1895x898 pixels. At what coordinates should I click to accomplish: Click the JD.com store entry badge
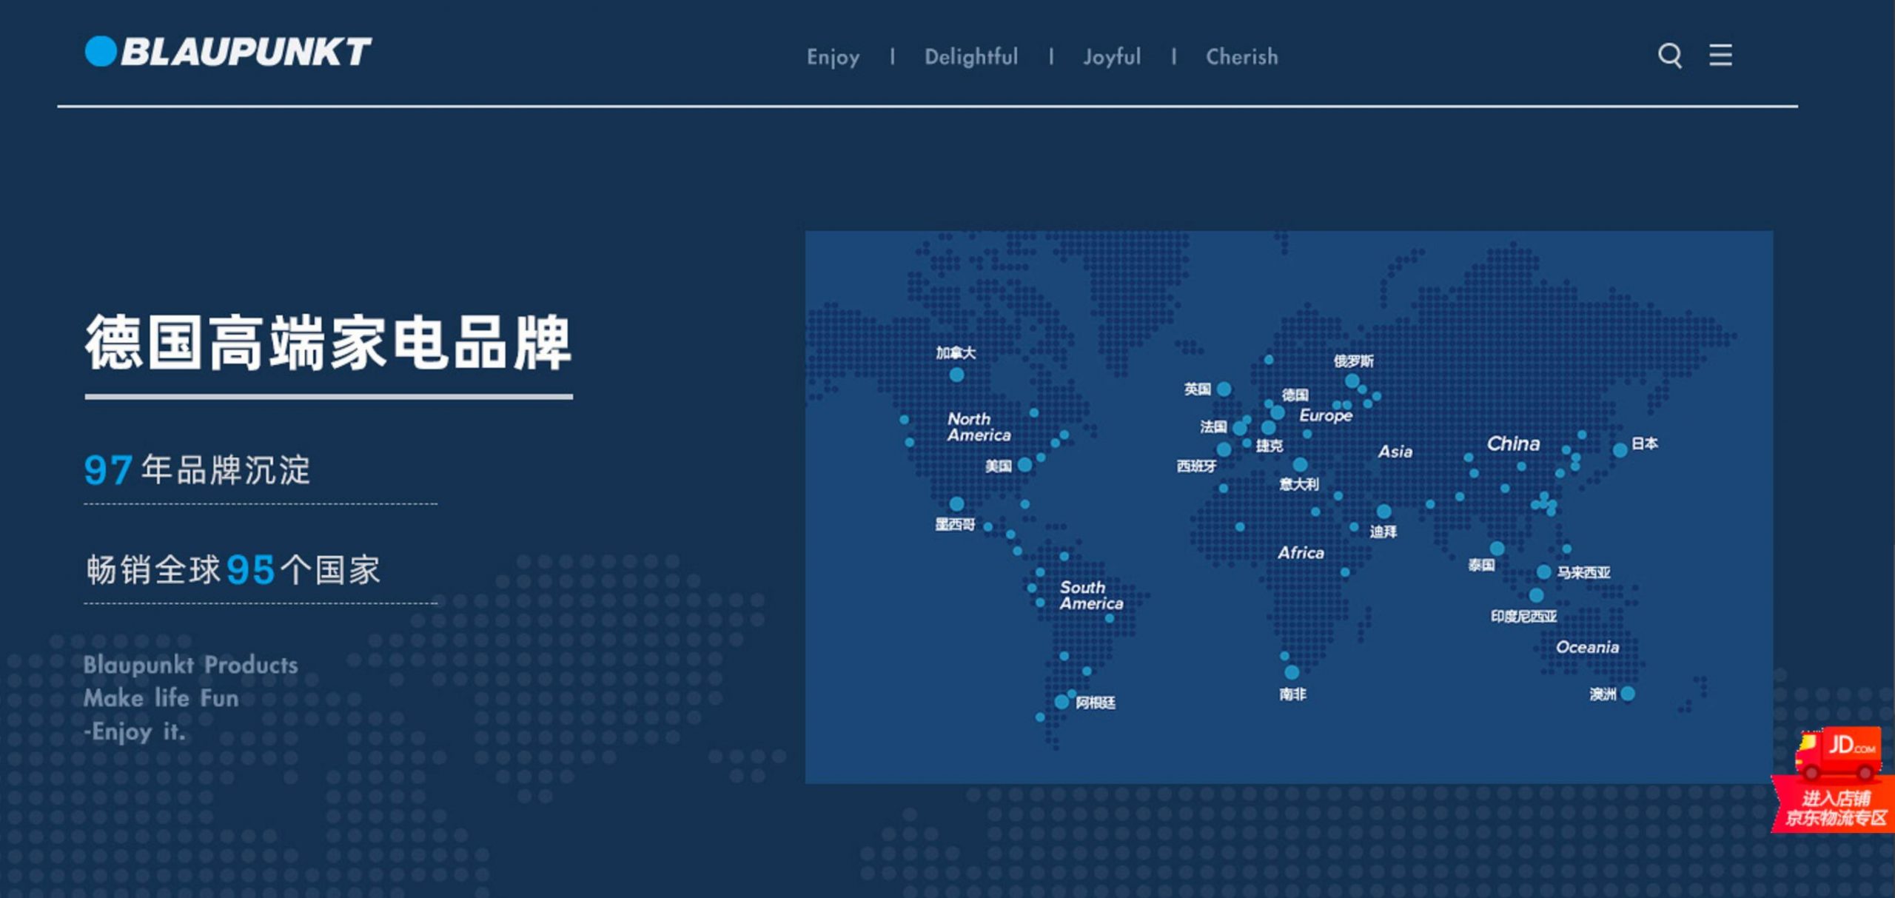(1834, 780)
